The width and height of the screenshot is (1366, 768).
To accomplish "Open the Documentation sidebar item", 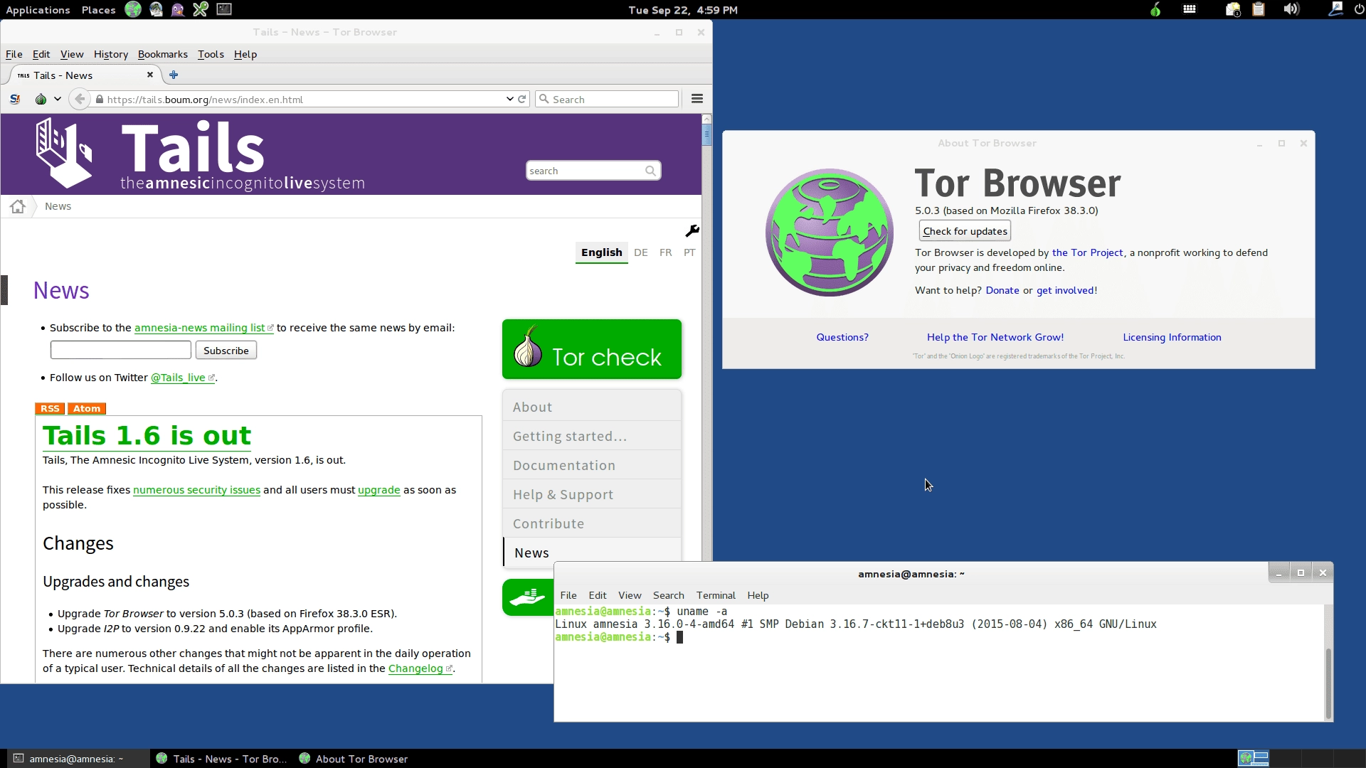I will (x=592, y=465).
